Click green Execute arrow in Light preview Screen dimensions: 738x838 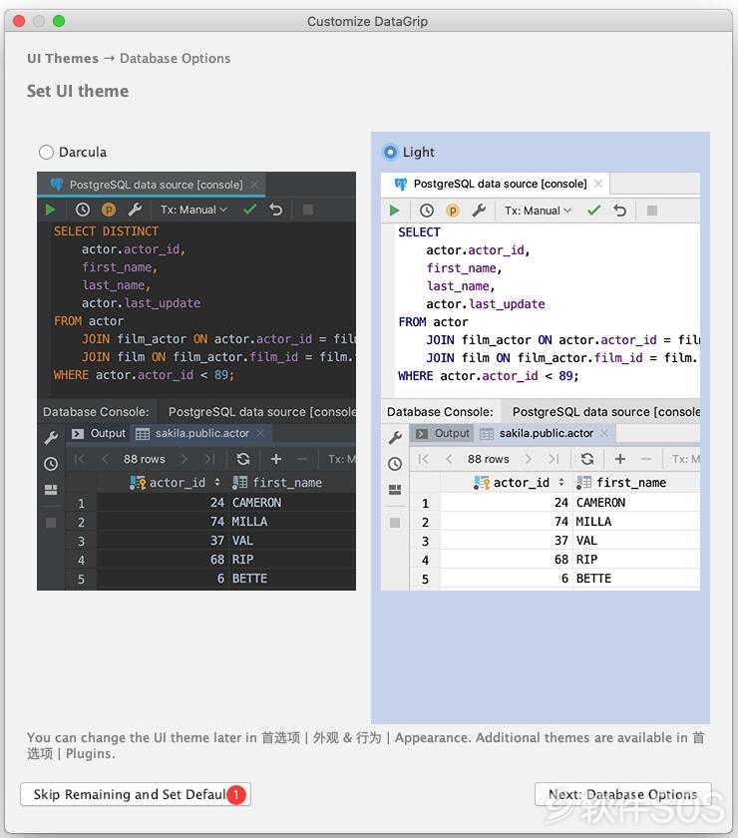(x=394, y=210)
